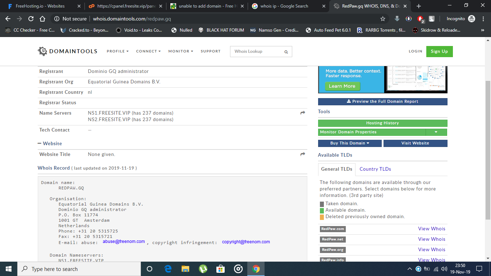Image resolution: width=491 pixels, height=276 pixels.
Task: Click Visit Website button
Action: coord(416,143)
